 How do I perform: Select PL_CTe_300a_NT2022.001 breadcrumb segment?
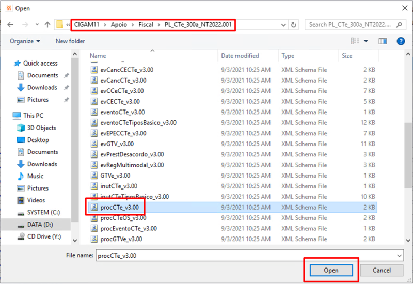198,24
